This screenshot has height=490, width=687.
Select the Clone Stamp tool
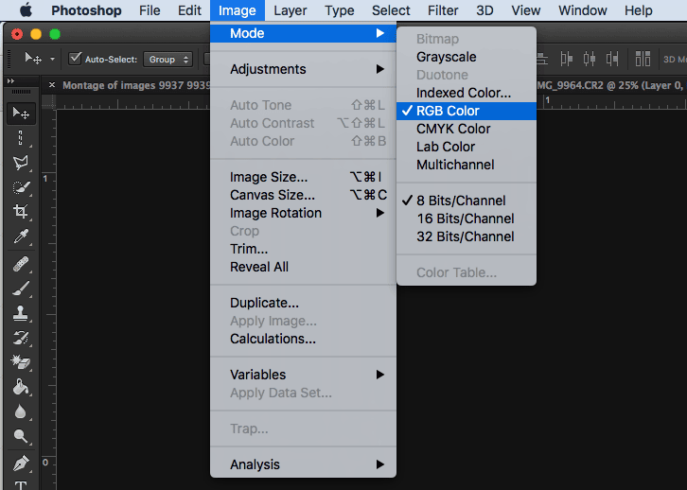[x=21, y=313]
